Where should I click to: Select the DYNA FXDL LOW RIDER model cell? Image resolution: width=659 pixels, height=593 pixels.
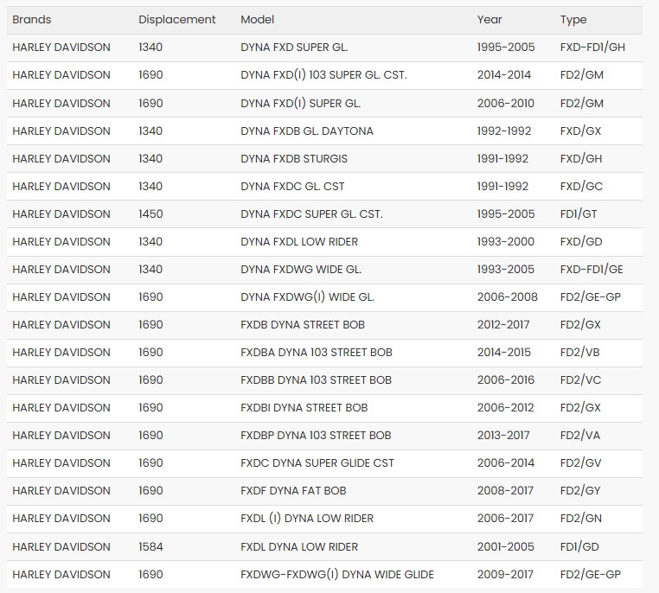[x=299, y=241]
